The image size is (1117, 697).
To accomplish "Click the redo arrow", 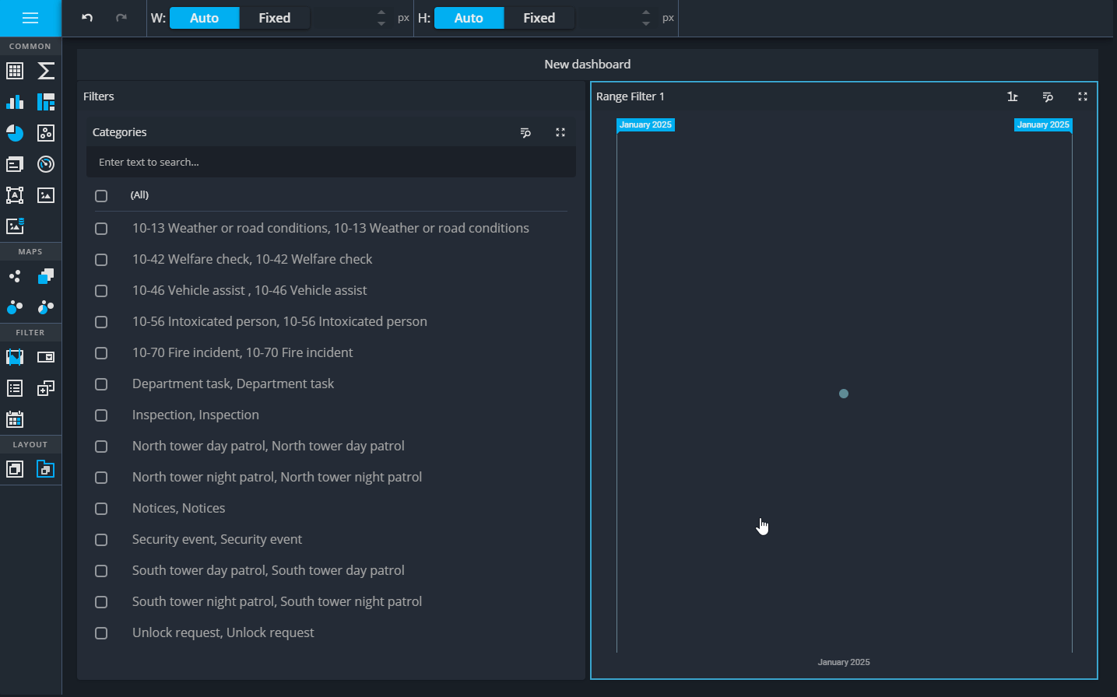I will [x=121, y=18].
